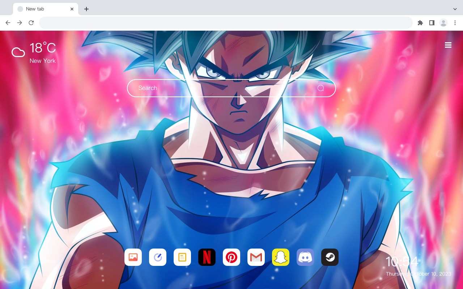Viewport: 463px width, 289px height.
Task: Click into the Search field
Action: [x=231, y=88]
